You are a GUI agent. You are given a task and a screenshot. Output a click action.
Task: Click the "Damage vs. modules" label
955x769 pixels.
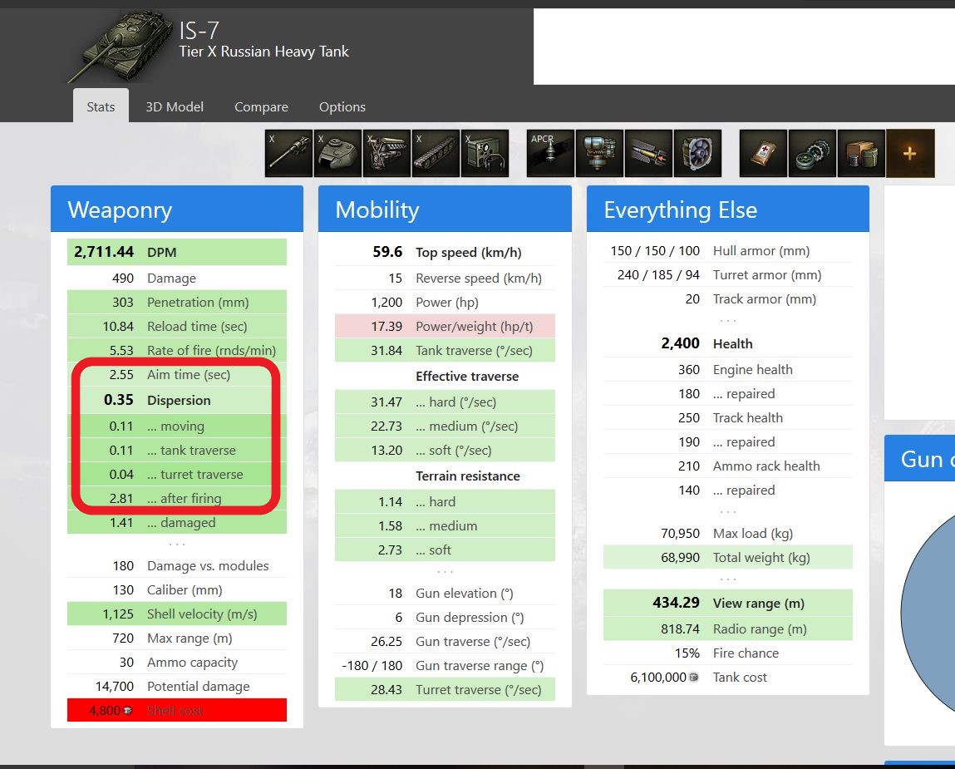[x=208, y=566]
